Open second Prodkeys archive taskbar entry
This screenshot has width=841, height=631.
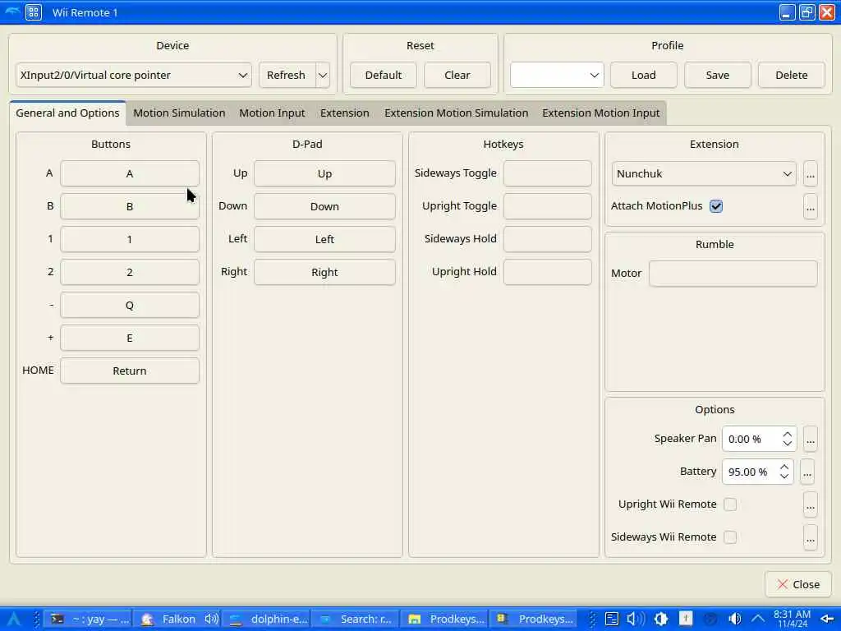[x=534, y=619]
